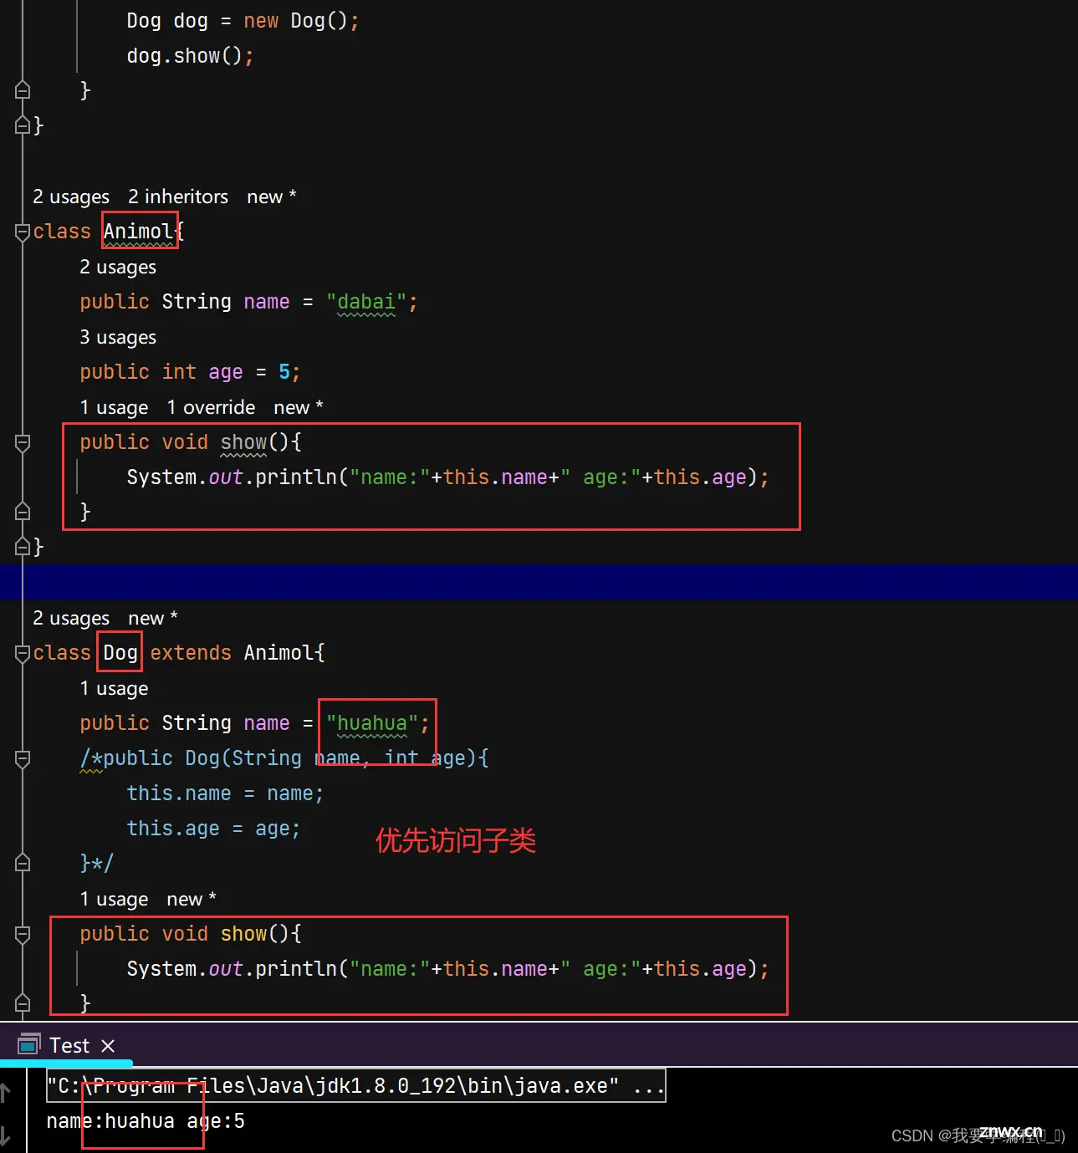Click '1 usage' hint above Dog name field

[114, 688]
